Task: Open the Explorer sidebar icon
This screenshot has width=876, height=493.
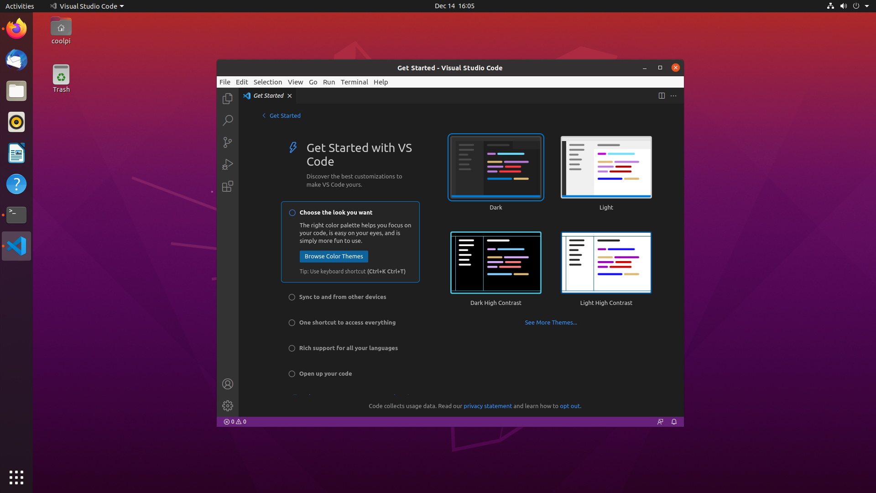Action: coord(227,98)
